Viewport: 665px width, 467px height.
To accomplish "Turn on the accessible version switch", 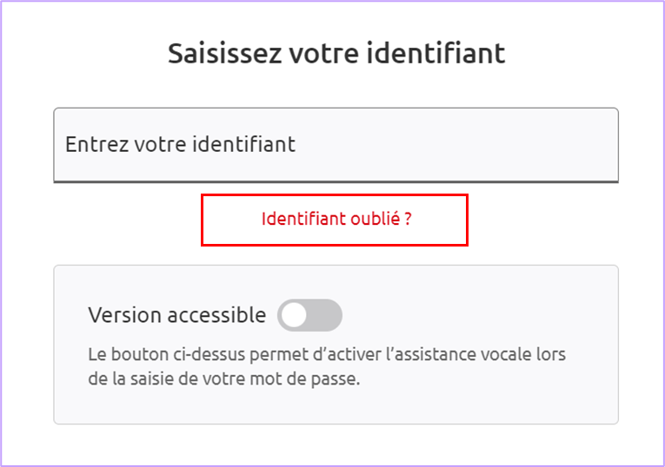I will (x=309, y=316).
